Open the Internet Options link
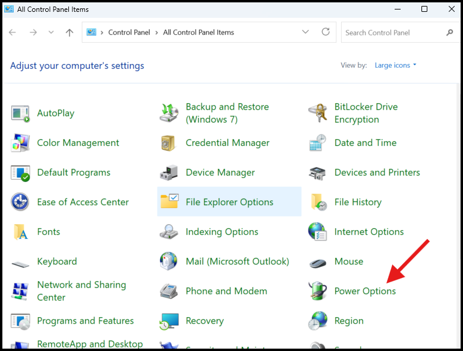The image size is (463, 351). 369,232
